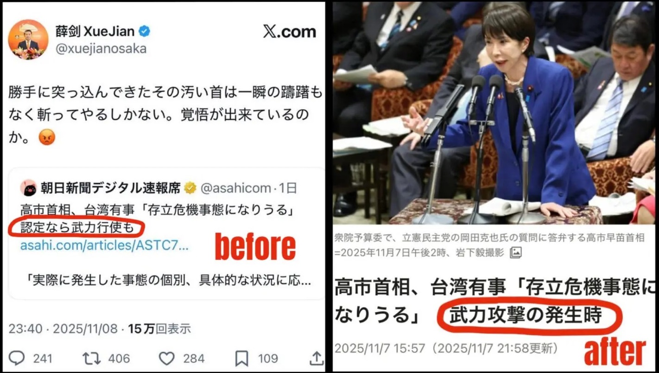
Task: Click the tweet timestamp 23:40 · 2025/11/08
Action: click(x=63, y=329)
